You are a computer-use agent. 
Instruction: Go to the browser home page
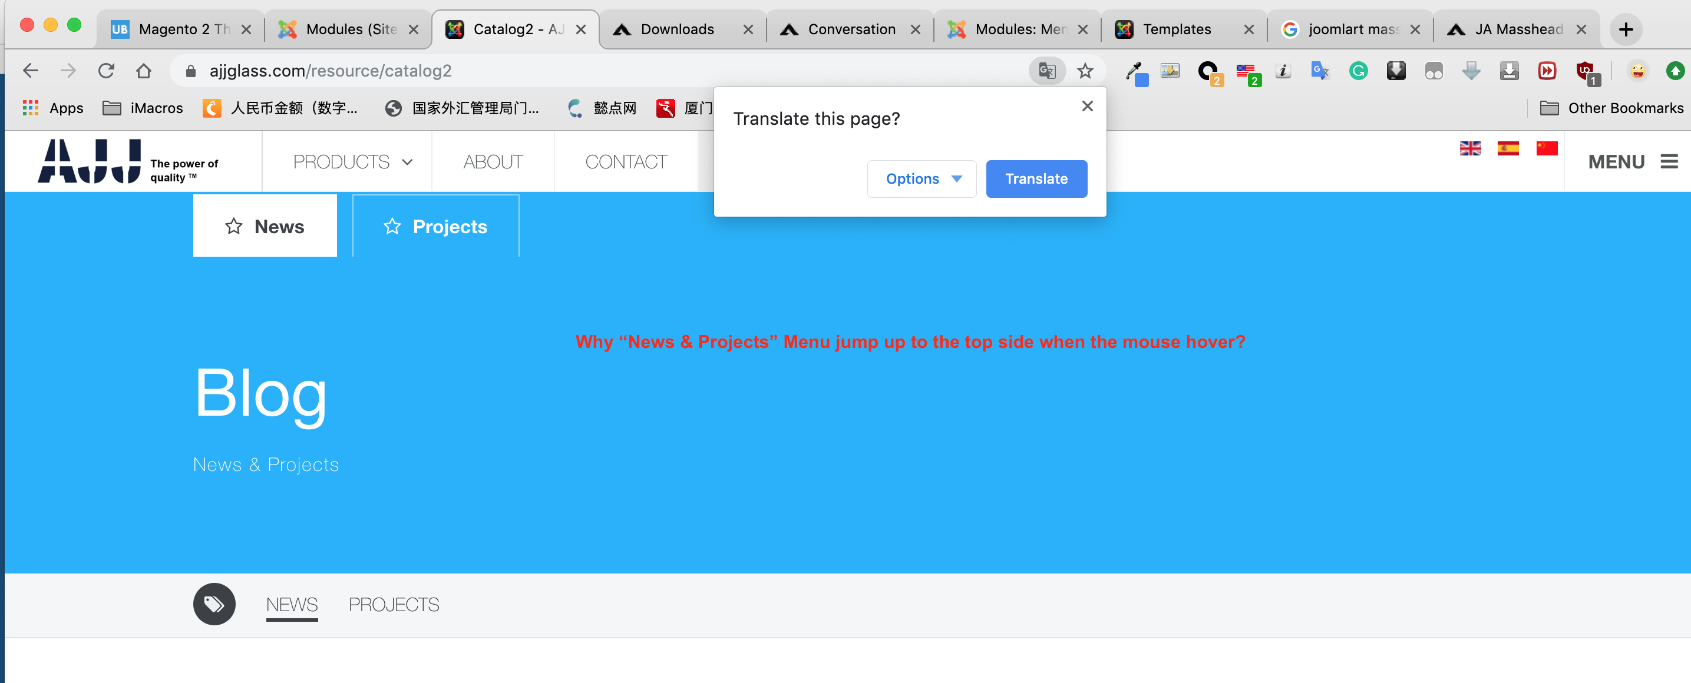144,71
